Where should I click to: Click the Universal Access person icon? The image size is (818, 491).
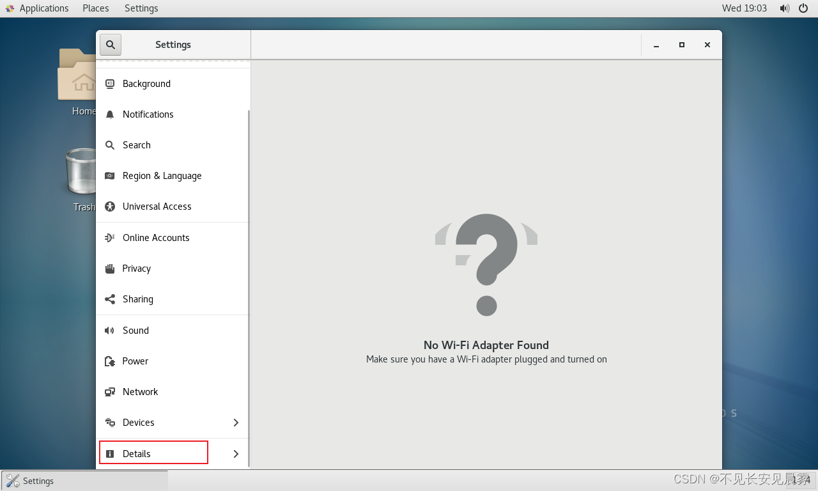pyautogui.click(x=110, y=207)
